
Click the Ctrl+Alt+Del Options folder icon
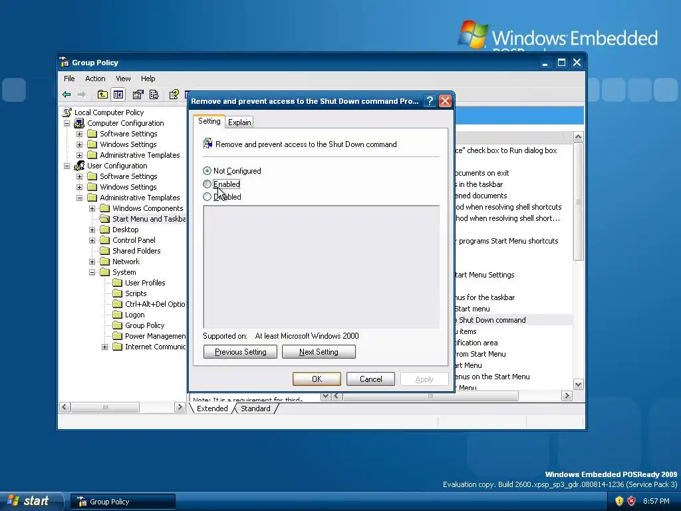(117, 303)
